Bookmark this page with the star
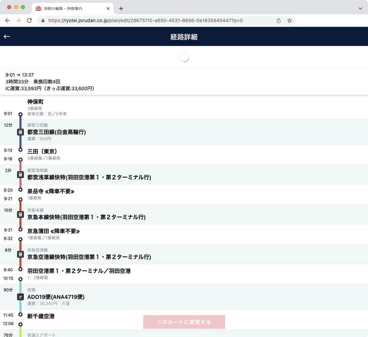 (x=289, y=20)
